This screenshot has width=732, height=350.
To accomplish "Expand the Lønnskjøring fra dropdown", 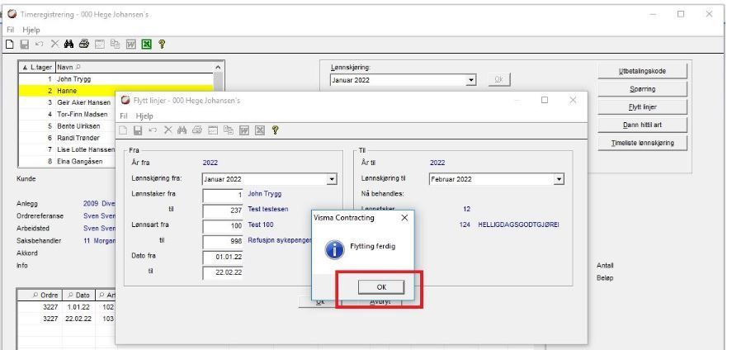I will click(x=332, y=179).
